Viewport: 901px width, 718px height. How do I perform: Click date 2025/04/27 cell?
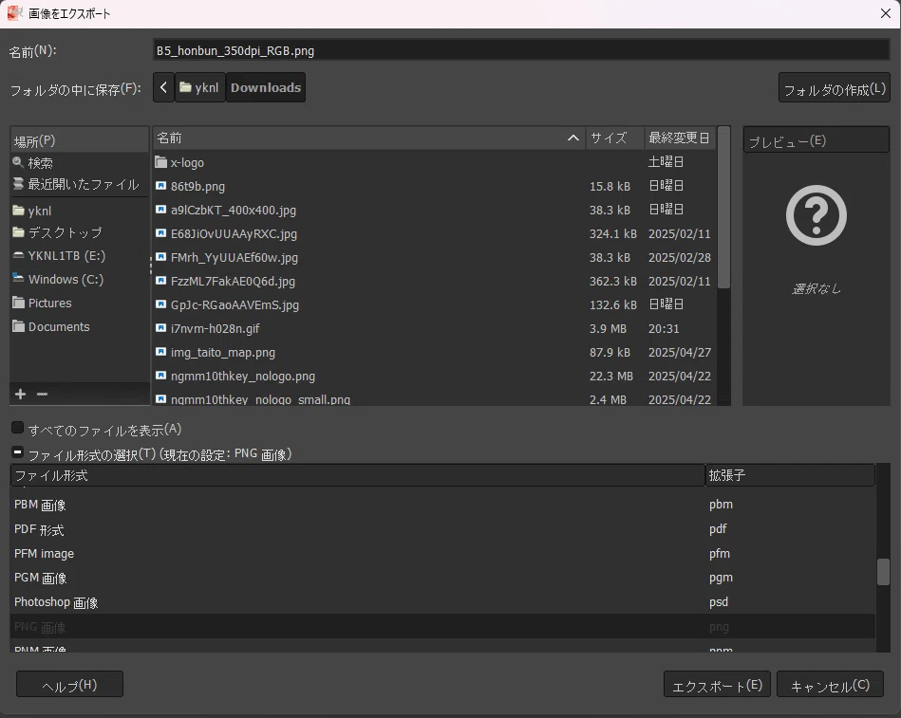(680, 353)
